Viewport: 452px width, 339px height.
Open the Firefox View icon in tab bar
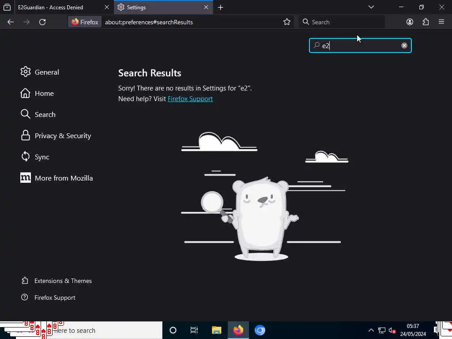pos(7,7)
